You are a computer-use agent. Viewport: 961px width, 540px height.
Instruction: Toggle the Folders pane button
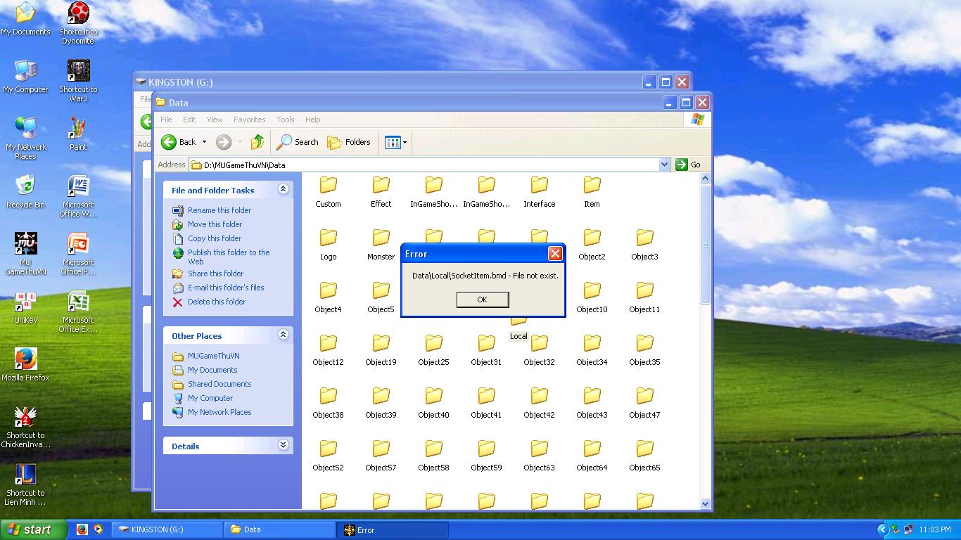349,142
